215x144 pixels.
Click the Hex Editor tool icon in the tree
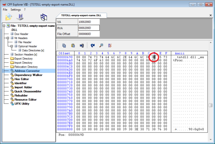coord(12,79)
